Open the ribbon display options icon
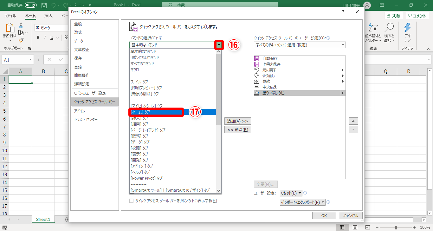This screenshot has height=231, width=433. tap(382, 5)
